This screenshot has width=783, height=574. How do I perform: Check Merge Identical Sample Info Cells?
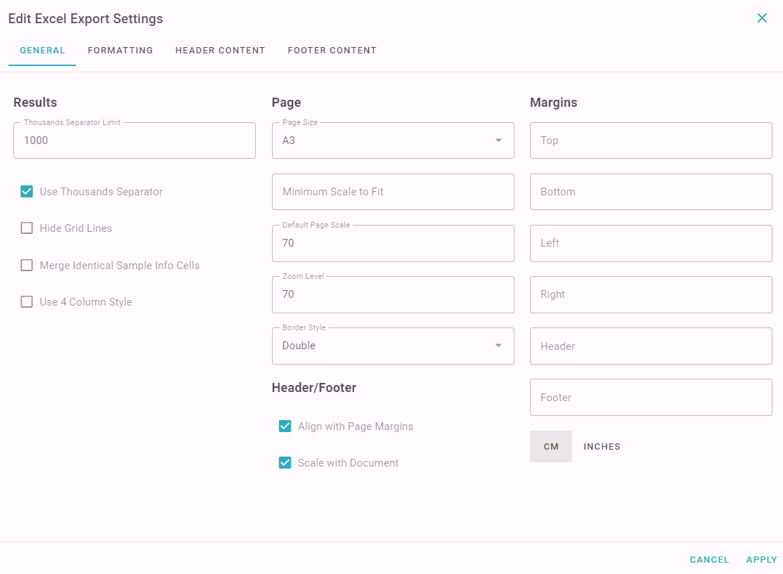point(27,265)
